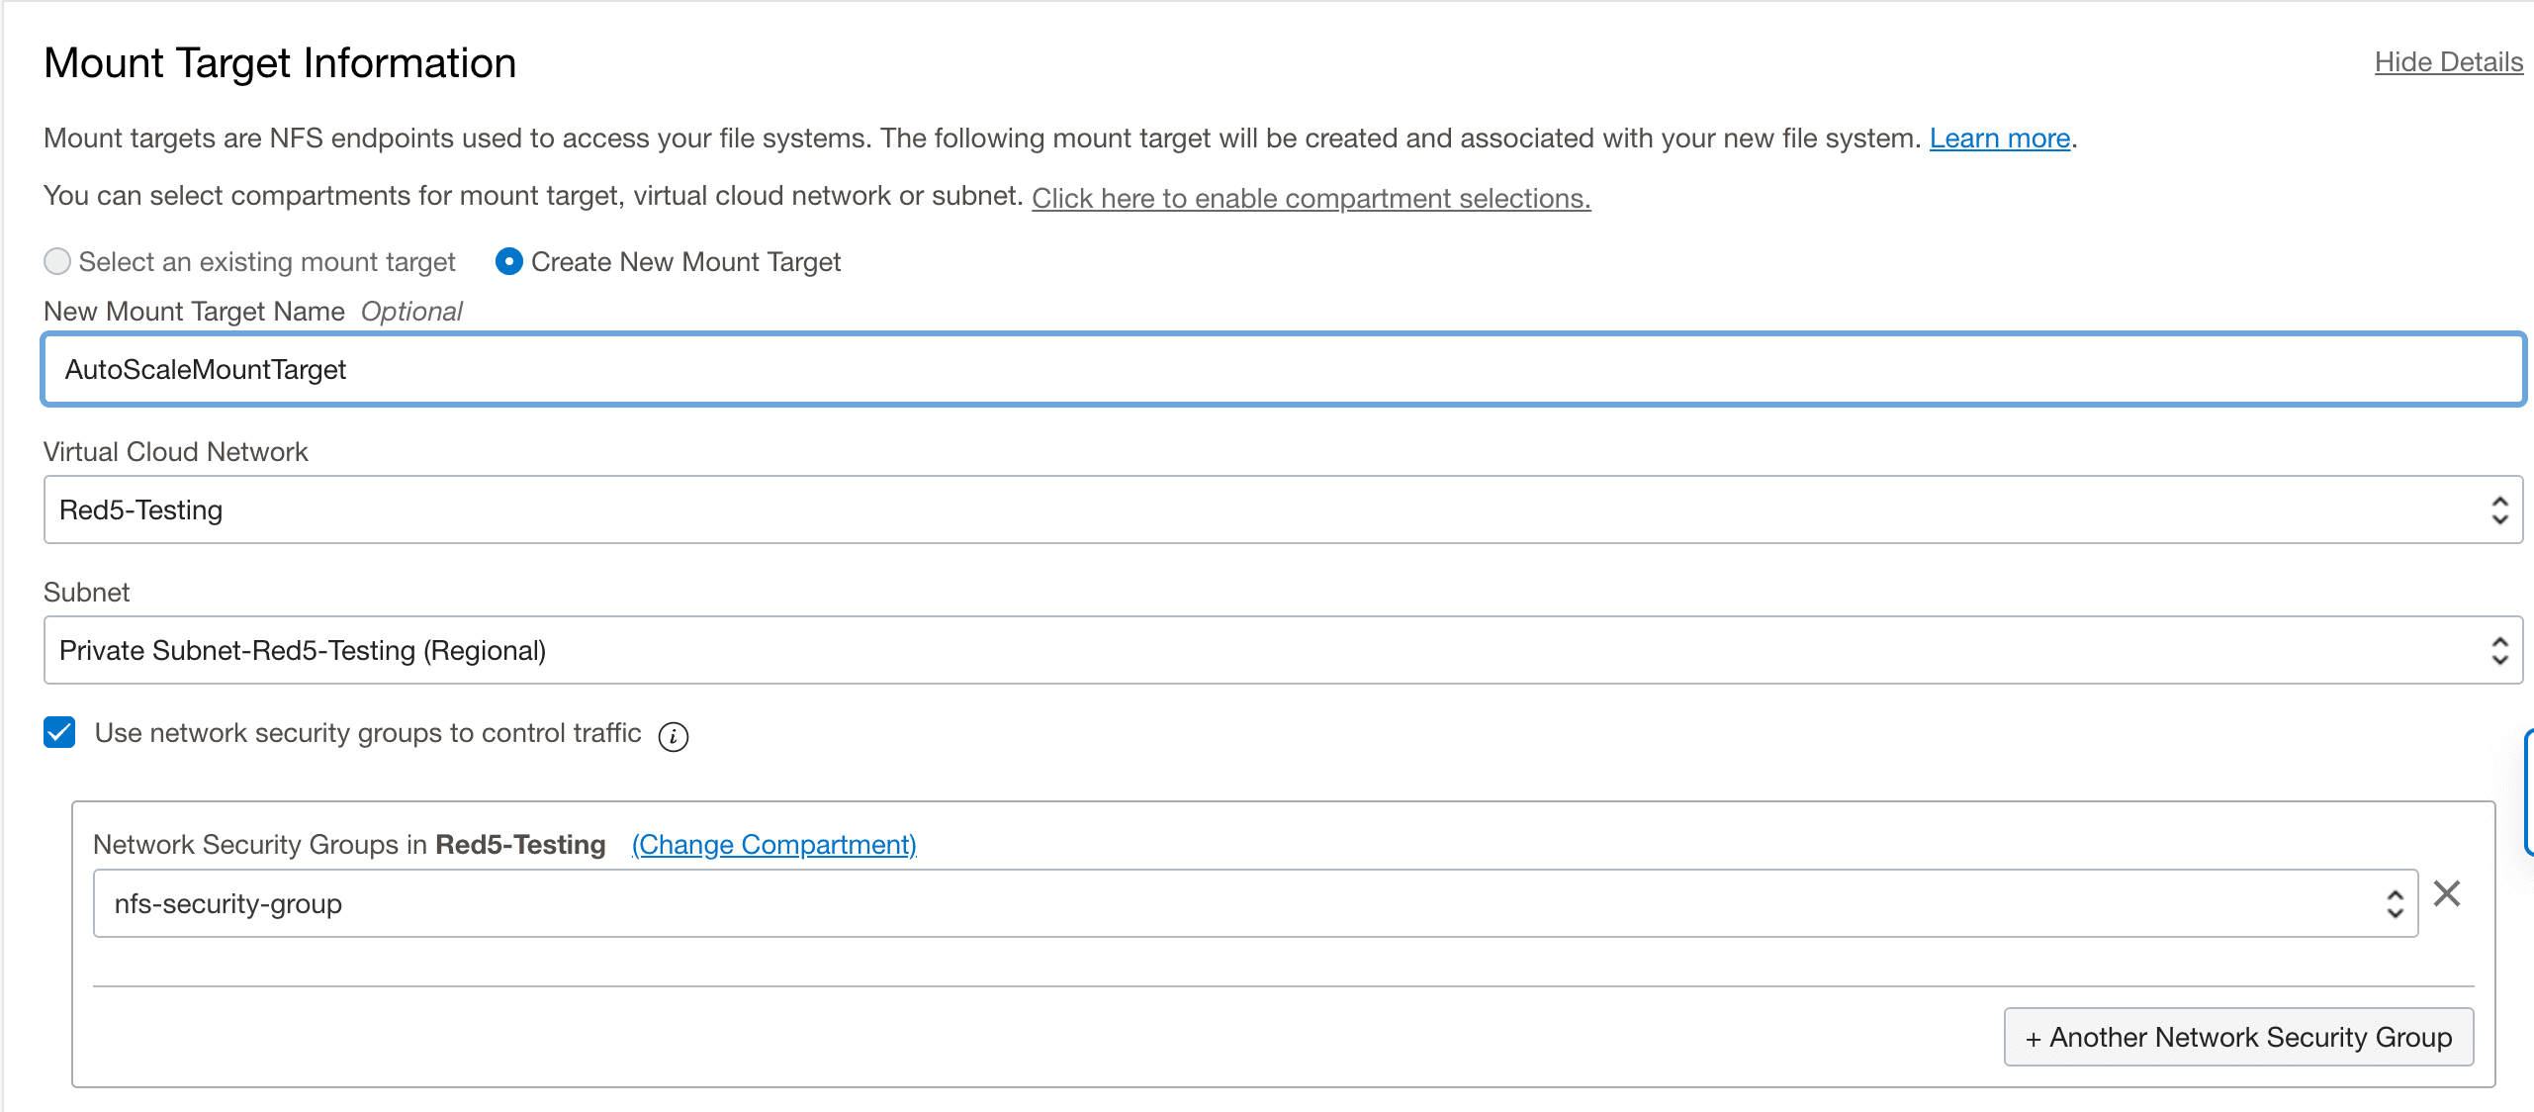The image size is (2534, 1112).
Task: Click here to enable compartment selections
Action: (1311, 199)
